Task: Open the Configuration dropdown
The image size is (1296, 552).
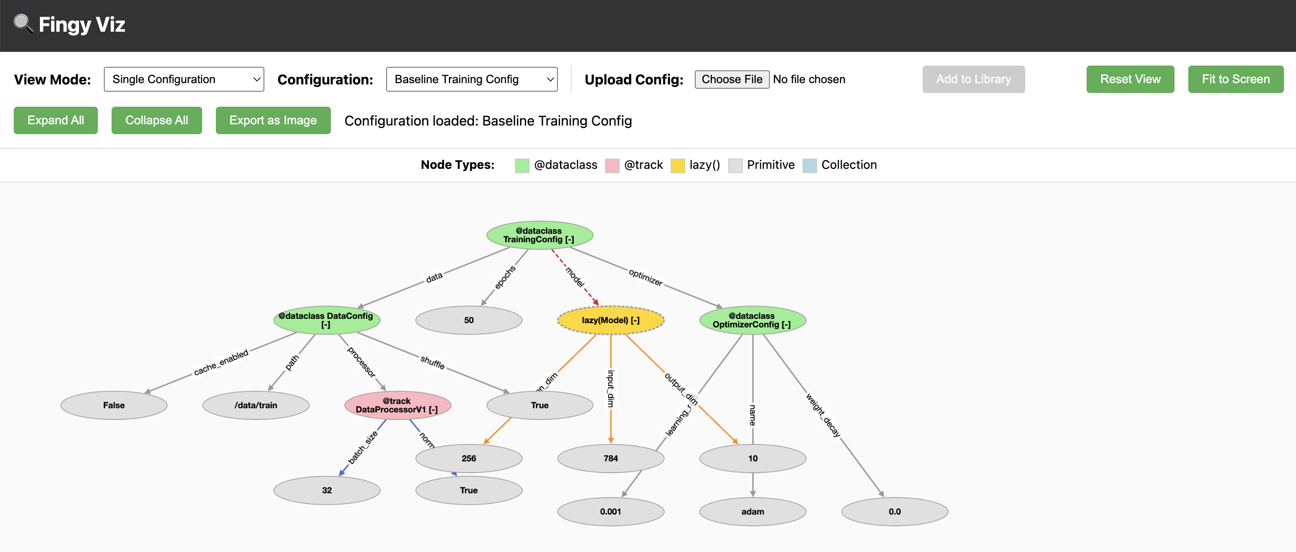Action: tap(471, 79)
